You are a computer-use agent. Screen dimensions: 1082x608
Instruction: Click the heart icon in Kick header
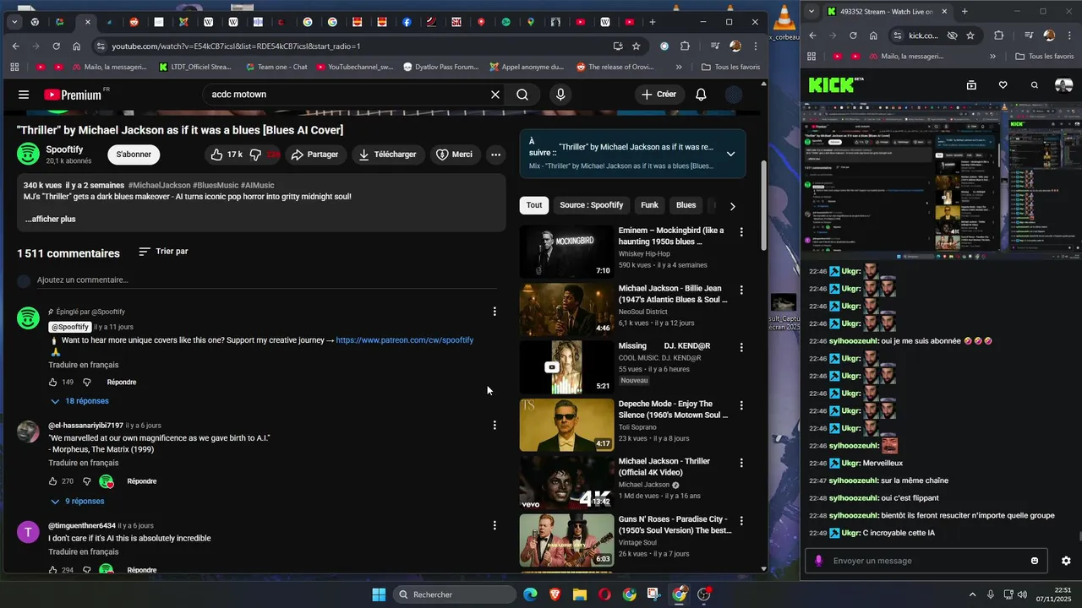tap(1003, 85)
